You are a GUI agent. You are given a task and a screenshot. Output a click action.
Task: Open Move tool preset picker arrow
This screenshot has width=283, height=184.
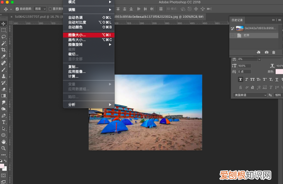tap(11, 9)
